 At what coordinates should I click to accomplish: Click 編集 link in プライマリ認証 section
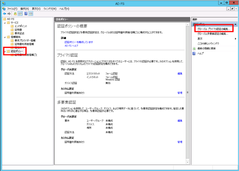[180, 73]
